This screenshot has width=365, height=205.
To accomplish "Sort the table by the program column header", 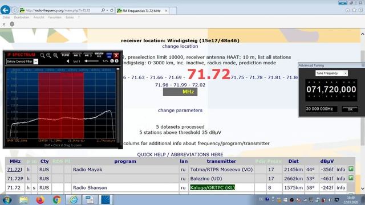I will click(x=125, y=161).
